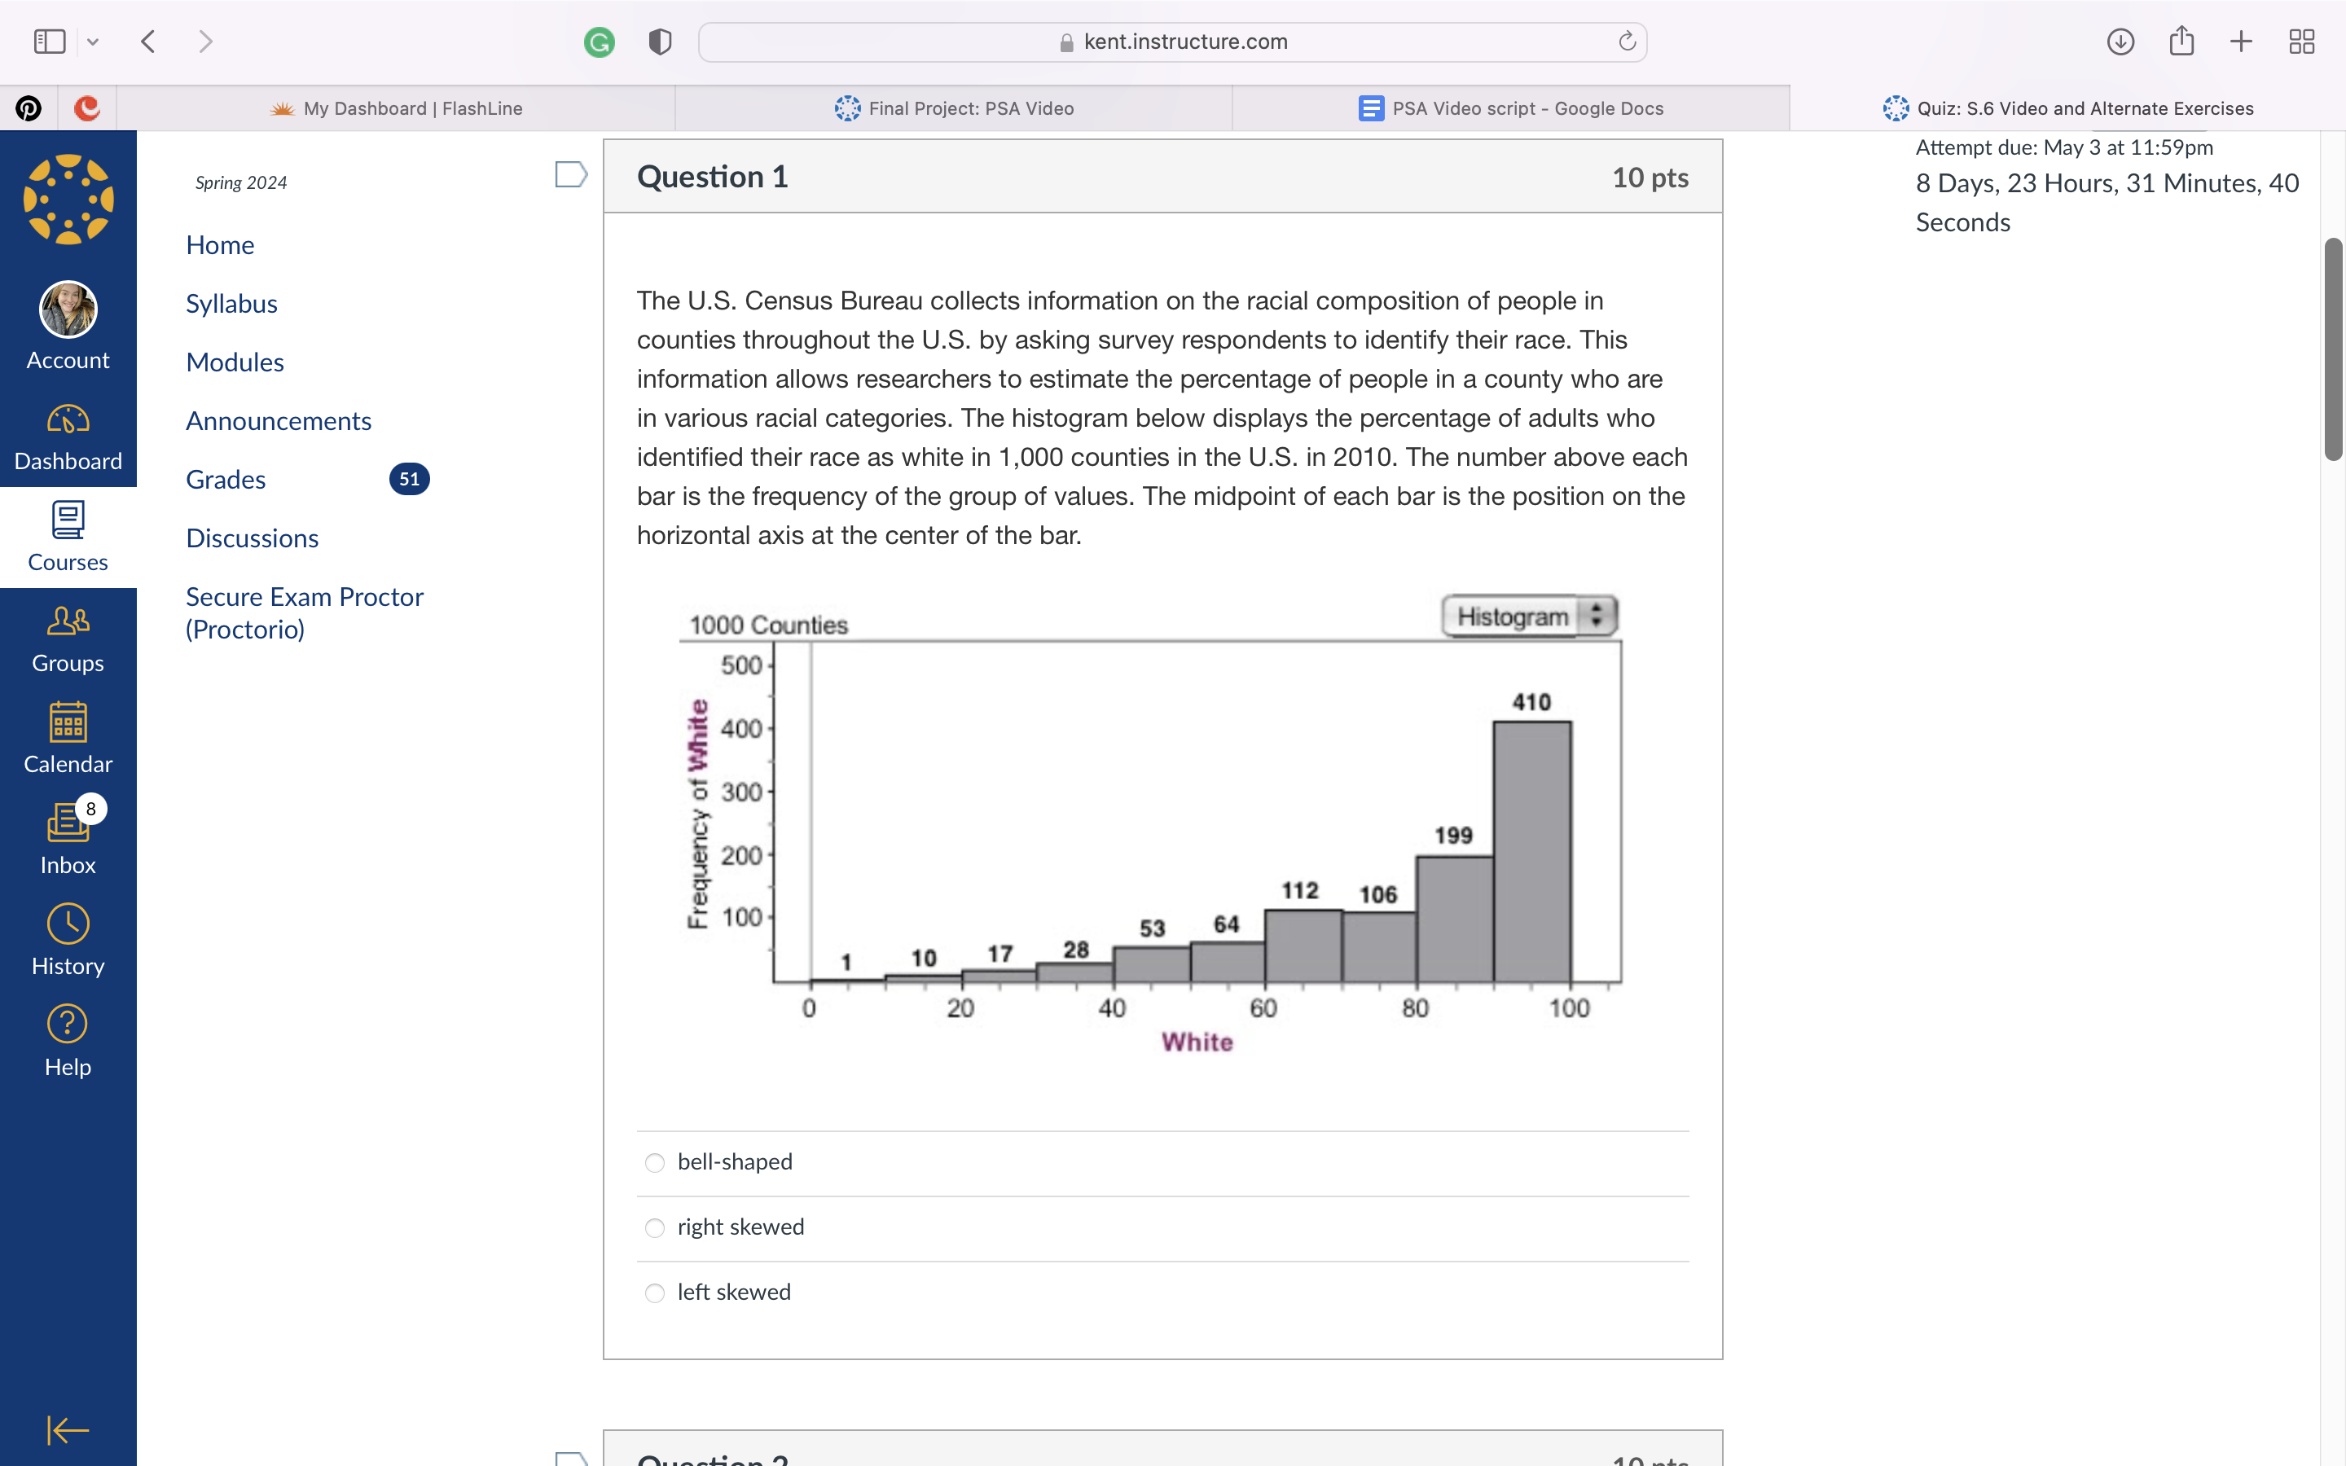Select the bell-shaped answer
This screenshot has width=2346, height=1466.
pos(655,1162)
